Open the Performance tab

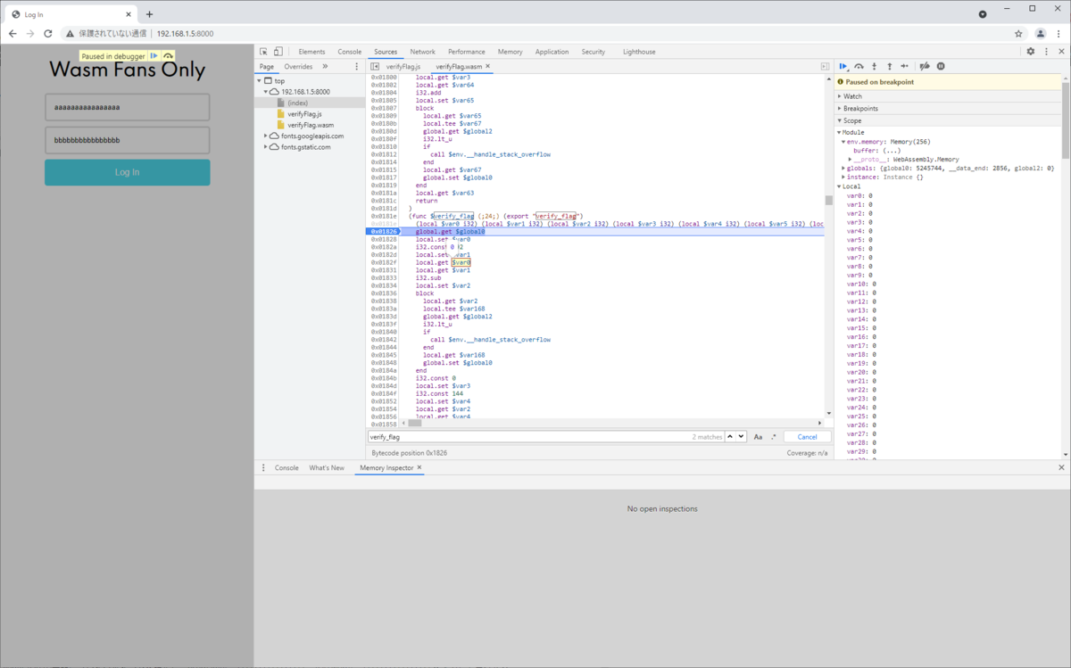(x=466, y=52)
